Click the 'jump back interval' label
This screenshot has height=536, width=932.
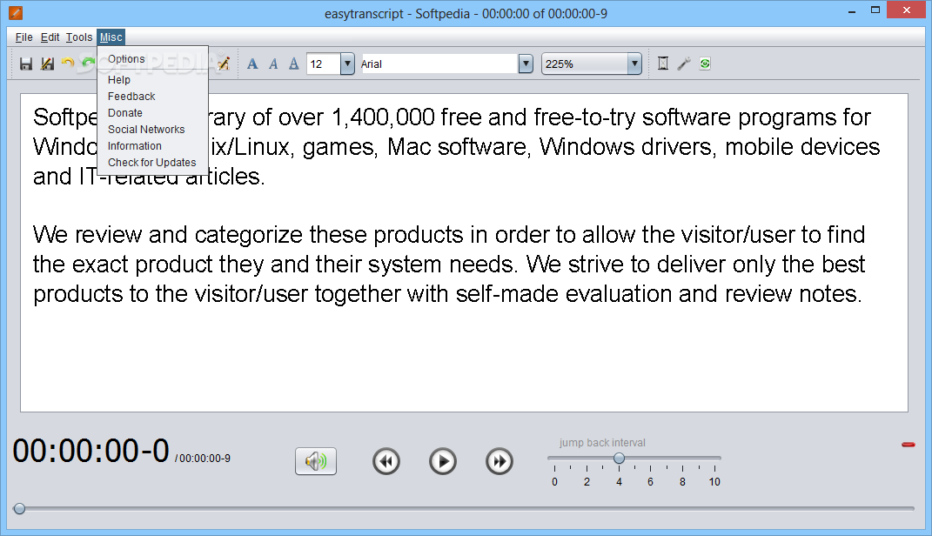[602, 443]
